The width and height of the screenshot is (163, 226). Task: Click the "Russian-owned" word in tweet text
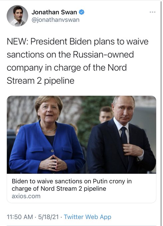[x=103, y=55]
